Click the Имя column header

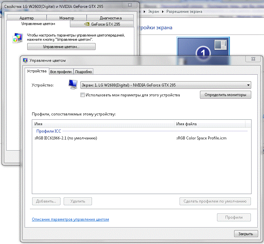103,124
